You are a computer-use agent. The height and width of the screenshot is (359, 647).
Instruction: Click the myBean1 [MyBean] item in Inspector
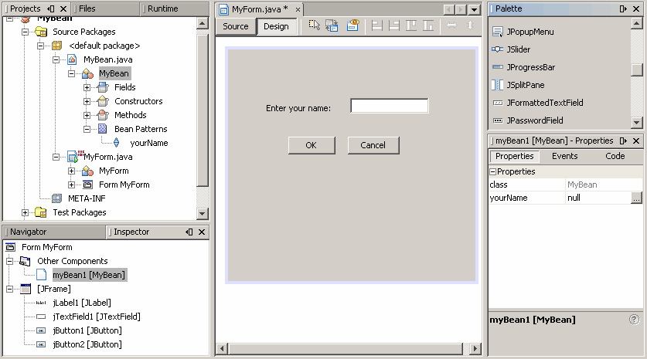point(89,275)
